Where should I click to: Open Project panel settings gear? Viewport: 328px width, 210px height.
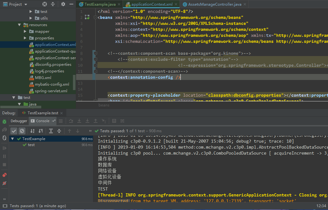pos(63,4)
